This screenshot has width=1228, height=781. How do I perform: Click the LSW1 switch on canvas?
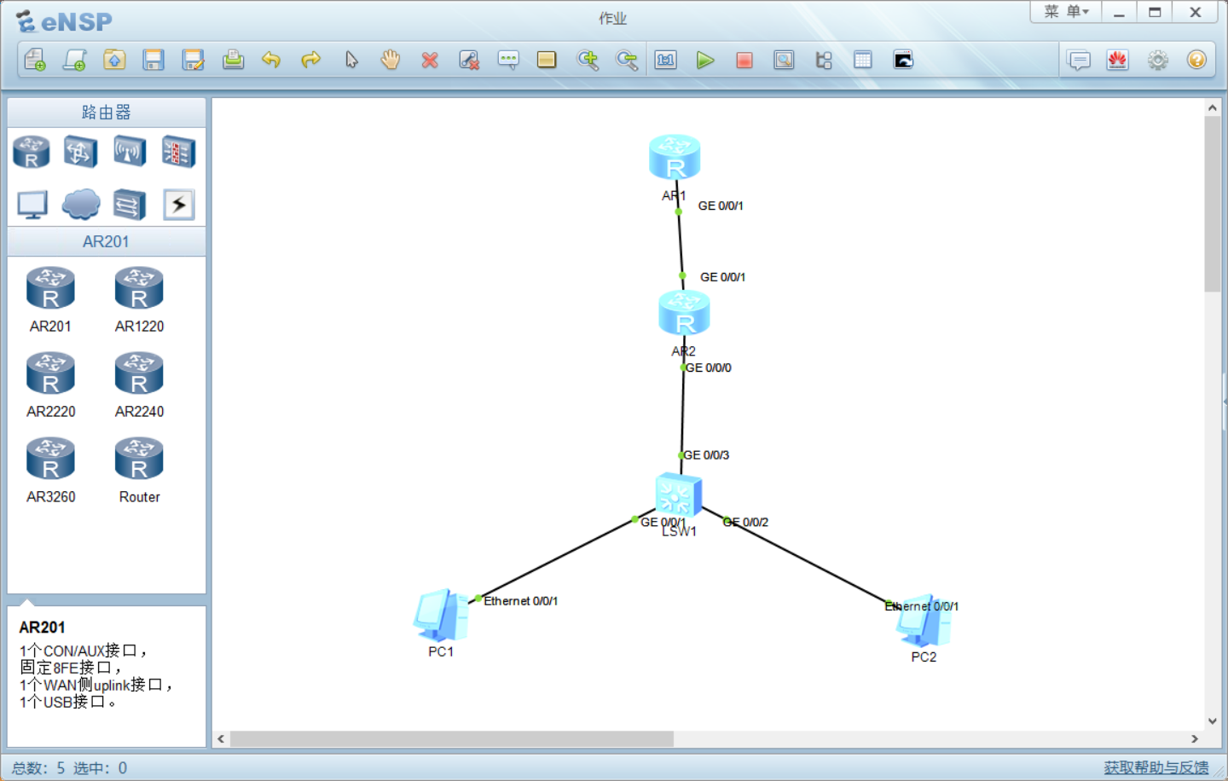678,495
